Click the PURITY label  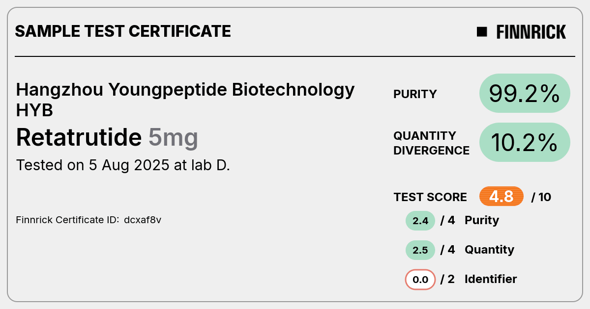[415, 94]
